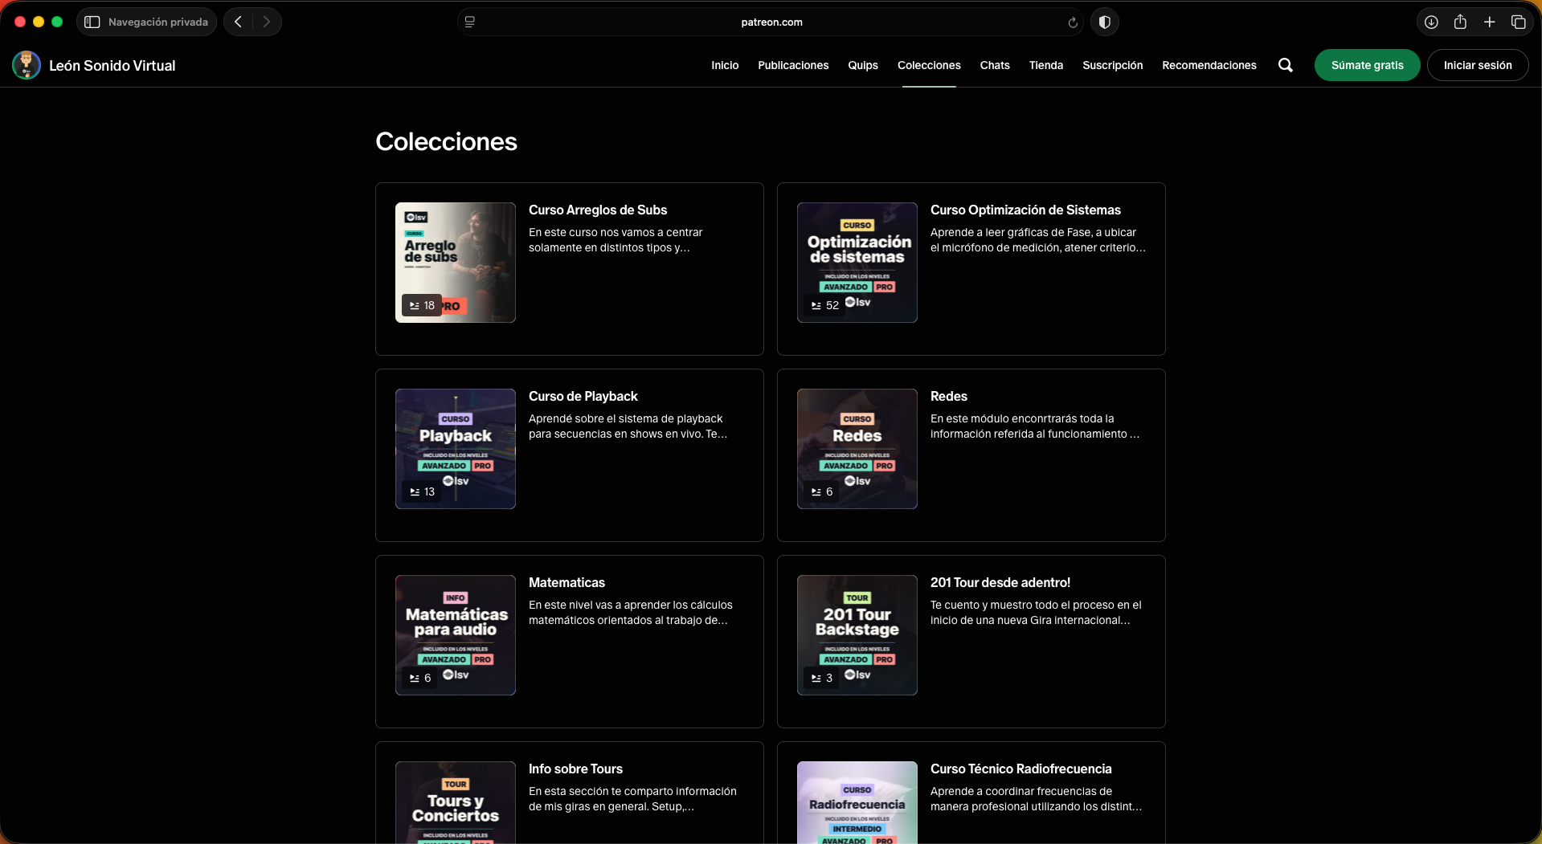1542x844 pixels.
Task: Click the 13 posts badge on Playback
Action: point(422,491)
